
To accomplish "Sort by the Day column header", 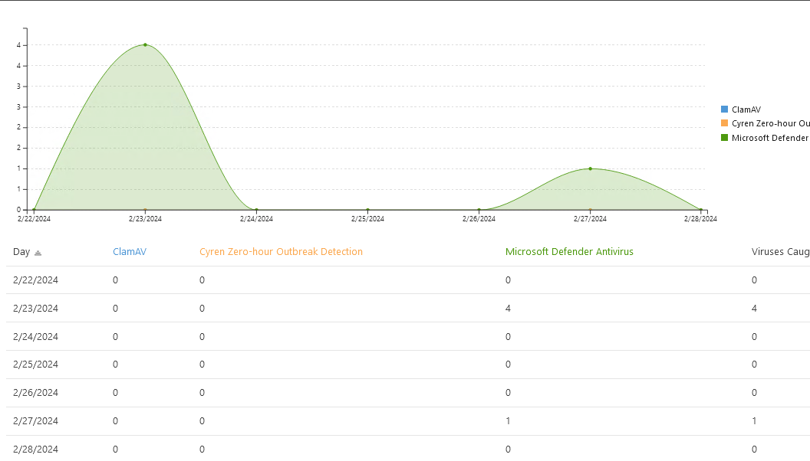I will pyautogui.click(x=21, y=252).
